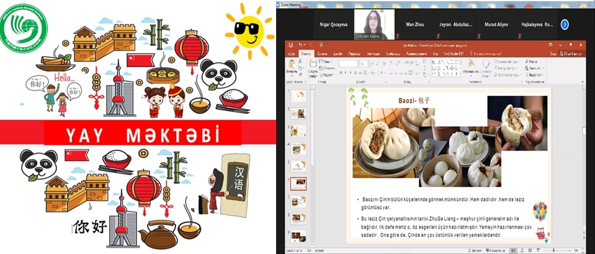Click the Slide Sorter view icon
595x254 pixels.
[x=524, y=250]
